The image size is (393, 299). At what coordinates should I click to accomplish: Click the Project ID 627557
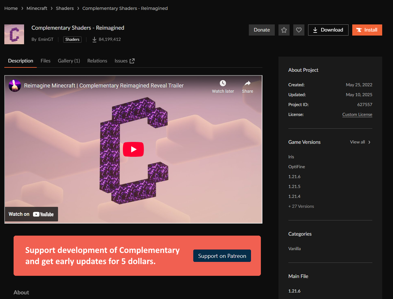(x=365, y=105)
